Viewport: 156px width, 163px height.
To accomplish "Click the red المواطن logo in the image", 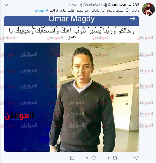I will pyautogui.click(x=19, y=116).
